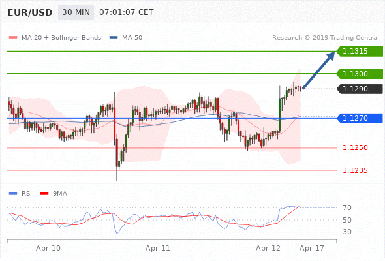Click the pink MA 20 color swatch
Image resolution: width=385 pixels, height=261 pixels.
click(13, 38)
